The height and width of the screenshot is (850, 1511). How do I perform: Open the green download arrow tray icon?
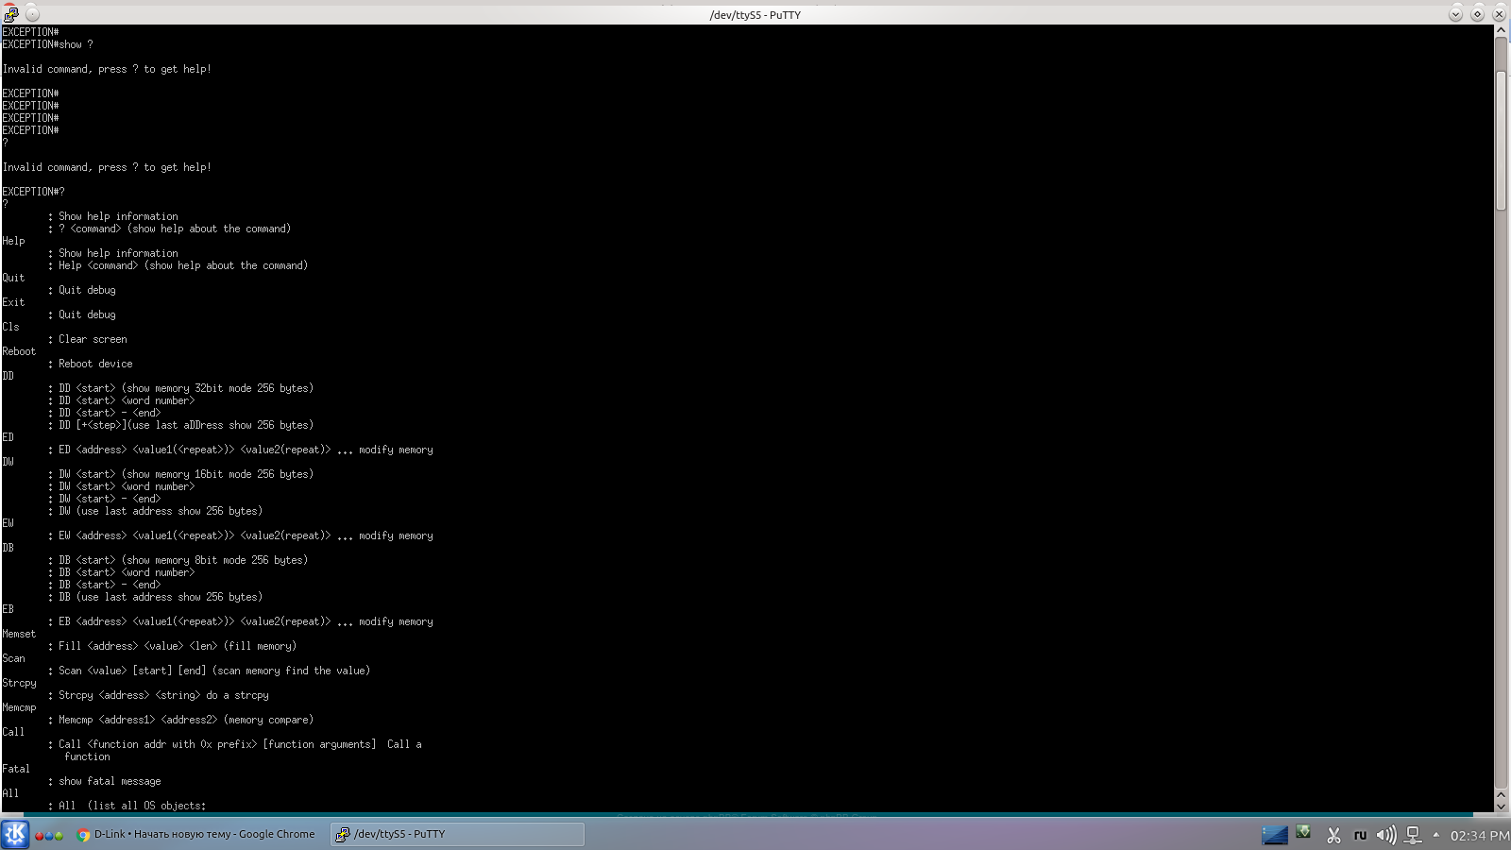tap(1303, 832)
